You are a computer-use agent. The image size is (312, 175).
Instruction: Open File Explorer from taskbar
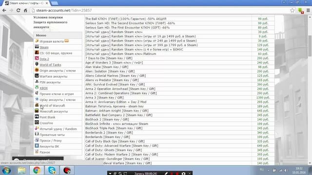(x=21, y=171)
